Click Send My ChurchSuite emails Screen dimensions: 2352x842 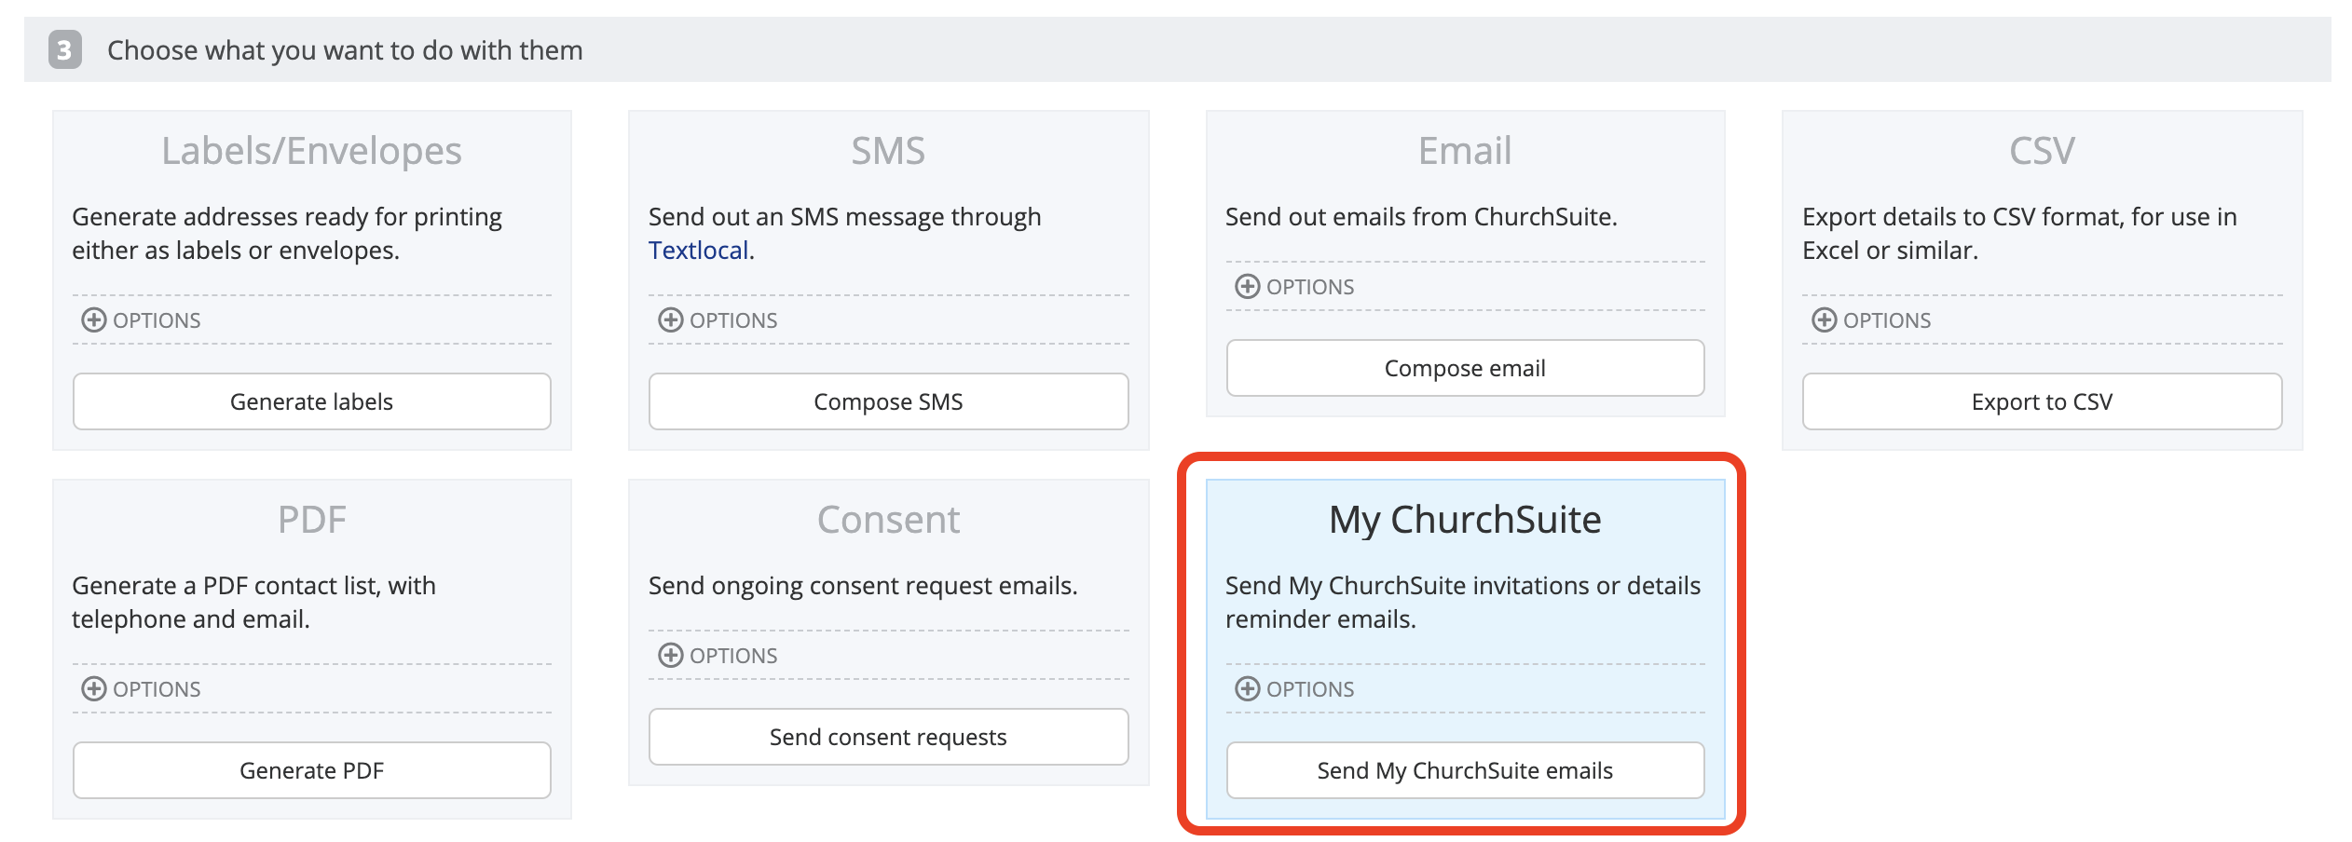click(1464, 770)
